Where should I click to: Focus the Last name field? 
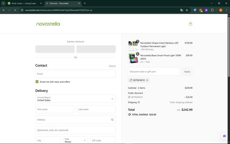tap(96, 109)
